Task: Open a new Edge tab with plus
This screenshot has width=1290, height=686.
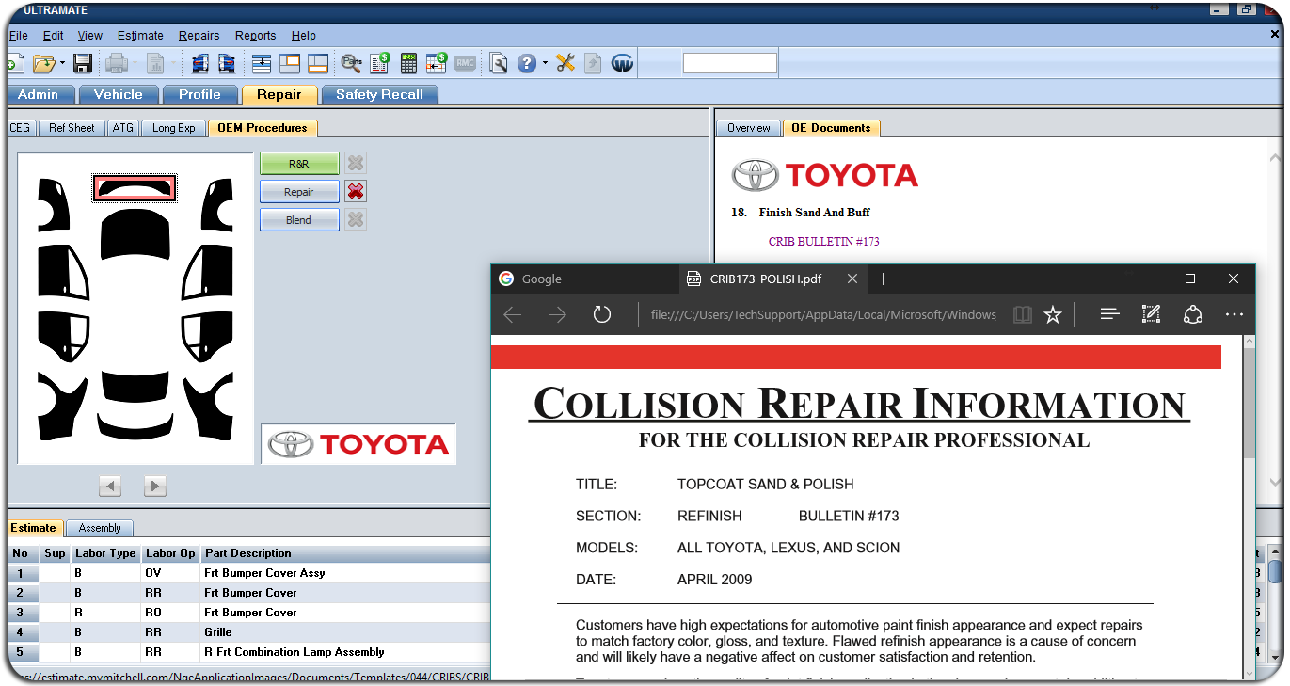Action: pyautogui.click(x=883, y=279)
